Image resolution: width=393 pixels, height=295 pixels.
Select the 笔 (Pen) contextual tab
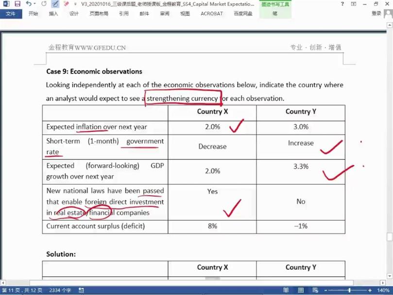click(275, 14)
